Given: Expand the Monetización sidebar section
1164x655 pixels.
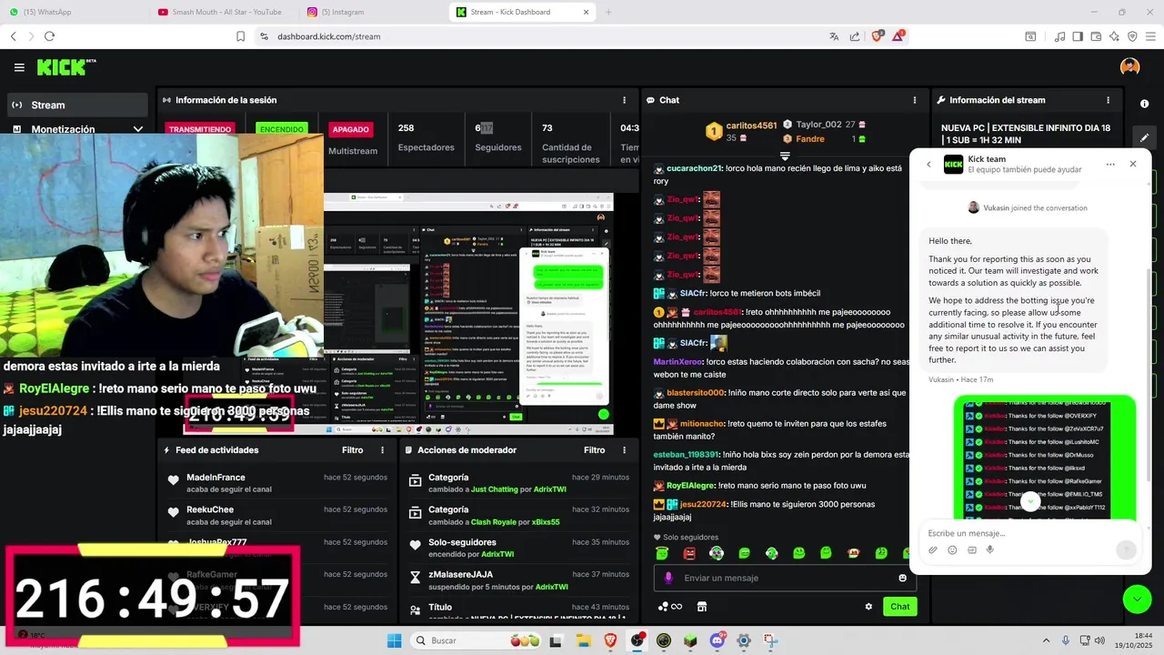Looking at the screenshot, I should pyautogui.click(x=137, y=129).
